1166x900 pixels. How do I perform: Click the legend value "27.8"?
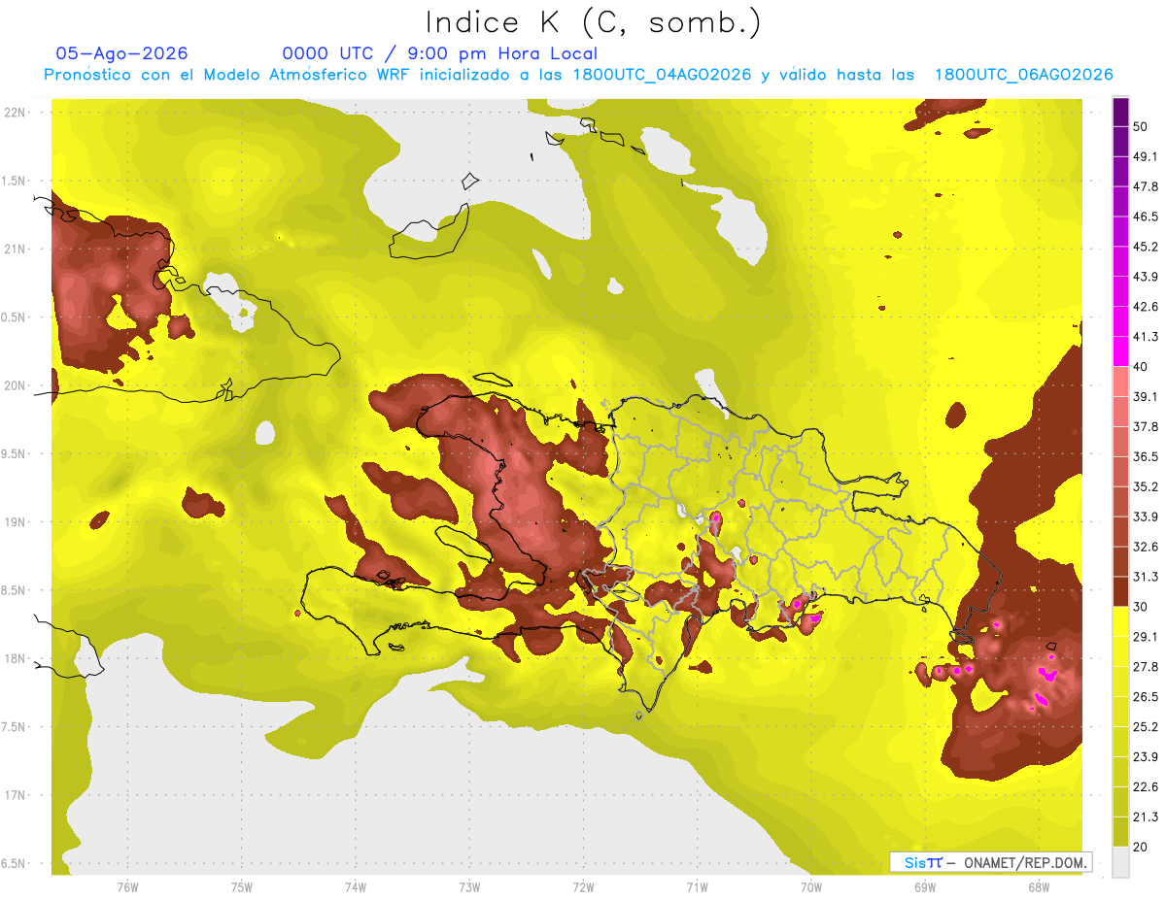click(x=1146, y=667)
